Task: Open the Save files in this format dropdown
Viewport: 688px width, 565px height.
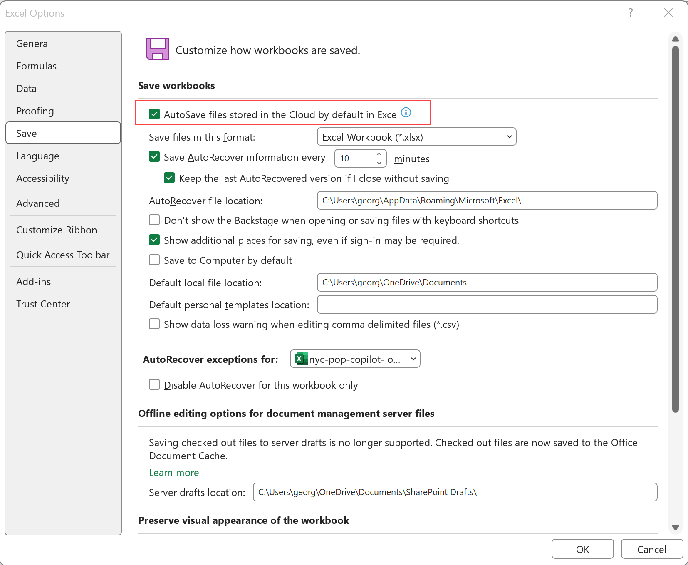Action: click(416, 137)
